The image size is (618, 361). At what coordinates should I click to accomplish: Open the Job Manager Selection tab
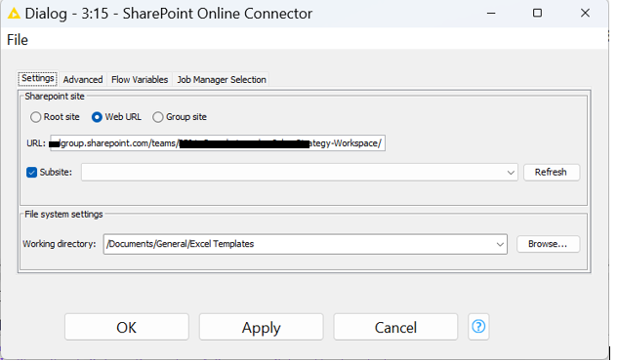pos(222,80)
